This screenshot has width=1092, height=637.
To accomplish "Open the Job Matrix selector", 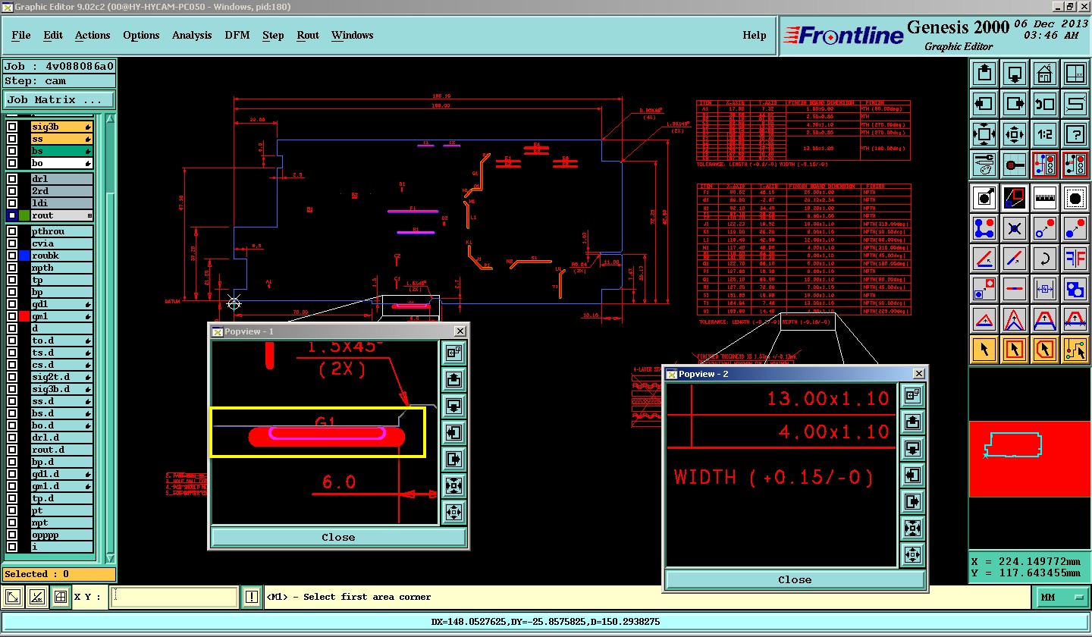I will point(60,99).
